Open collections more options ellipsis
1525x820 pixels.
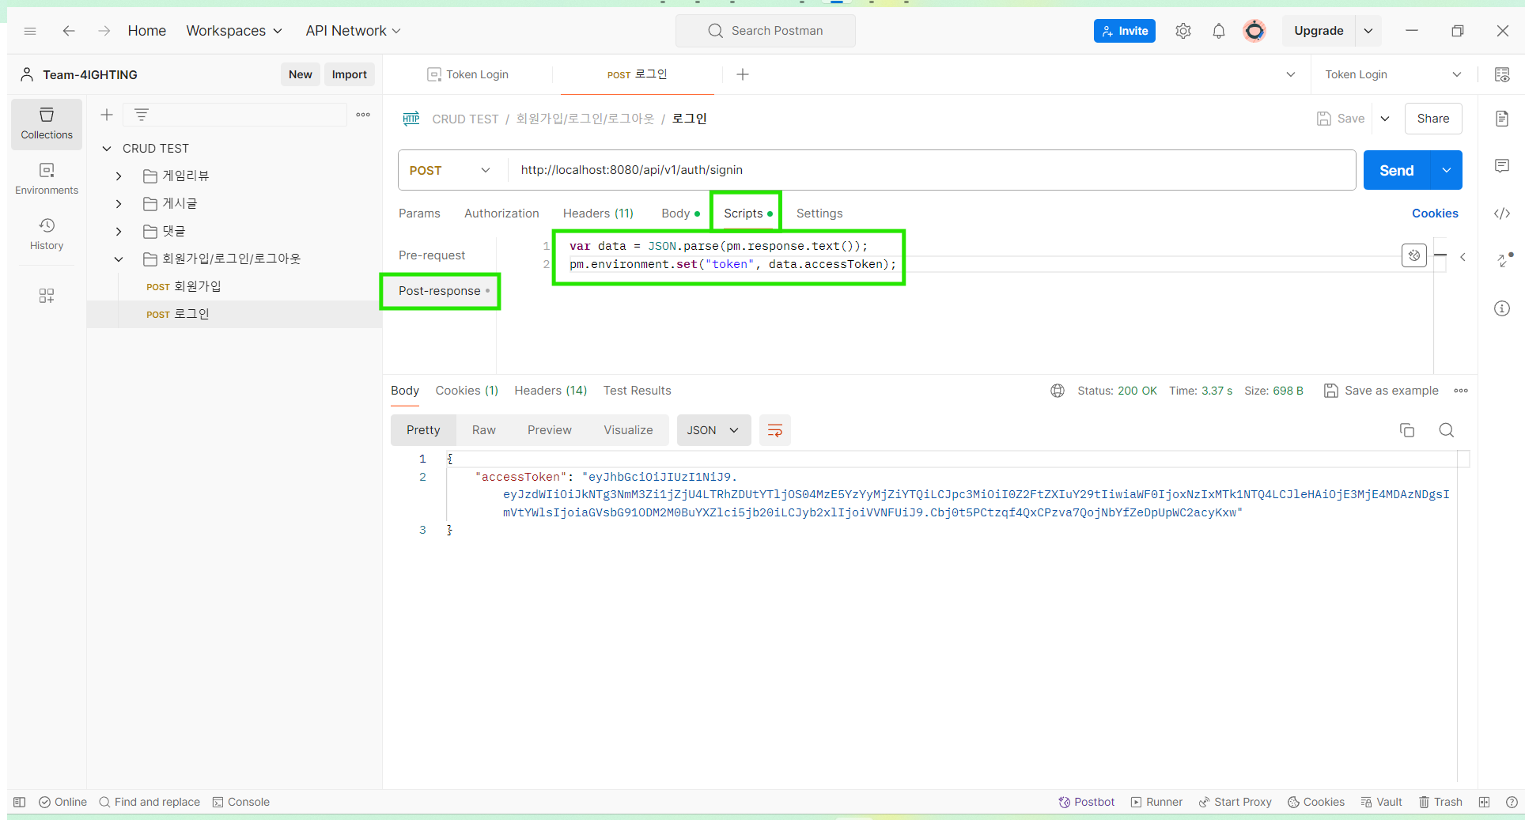(x=363, y=115)
